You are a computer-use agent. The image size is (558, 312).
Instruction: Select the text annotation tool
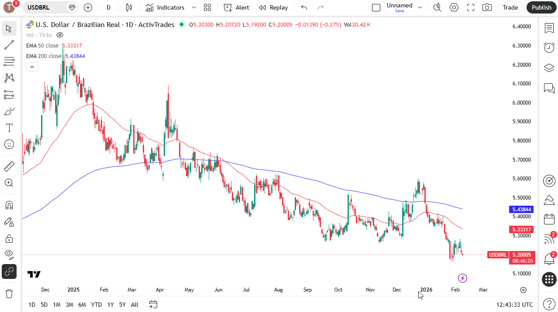[9, 128]
